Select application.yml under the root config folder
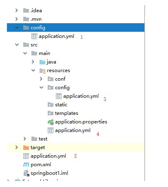Screen dimensions: 168x187 click(x=56, y=36)
